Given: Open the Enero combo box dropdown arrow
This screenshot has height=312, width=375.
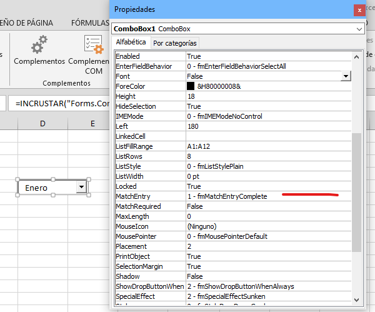Looking at the screenshot, I should point(81,188).
